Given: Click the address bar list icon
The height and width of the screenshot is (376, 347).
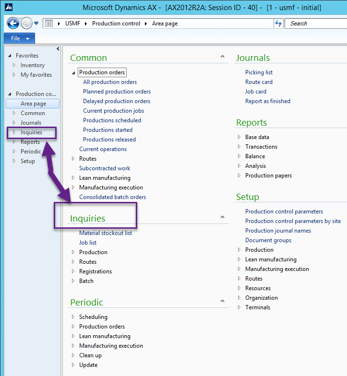Looking at the screenshot, I should click(x=49, y=23).
